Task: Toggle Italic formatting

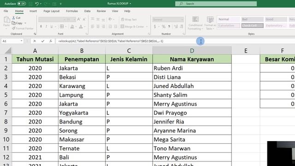Action: tap(46, 27)
